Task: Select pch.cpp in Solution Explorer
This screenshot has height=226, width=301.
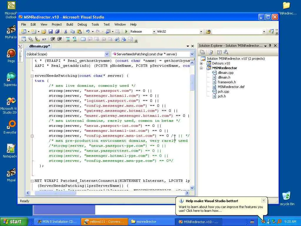Action: (223, 92)
